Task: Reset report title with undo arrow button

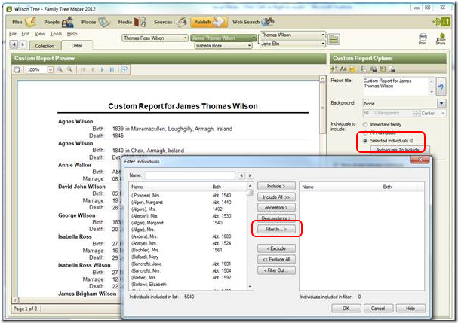Action: pos(441,87)
